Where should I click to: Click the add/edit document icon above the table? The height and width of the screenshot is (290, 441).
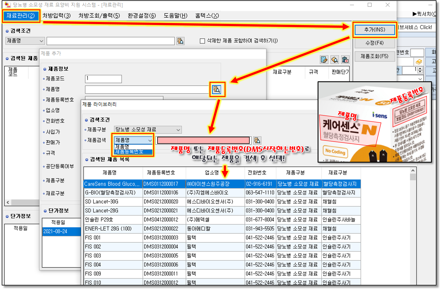coord(324,60)
